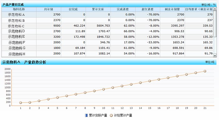Click the 69.184 cell in 示范物料G row

(x=73, y=48)
